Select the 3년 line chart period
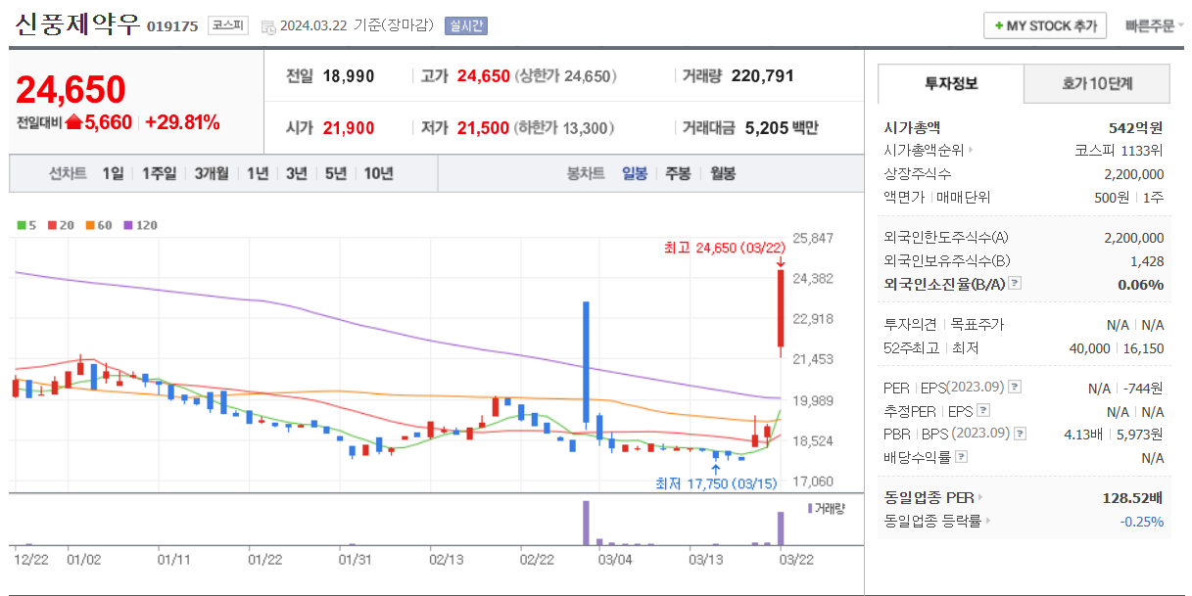The width and height of the screenshot is (1192, 596). point(297,173)
